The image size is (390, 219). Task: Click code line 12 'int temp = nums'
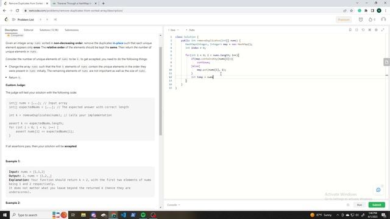(x=202, y=77)
